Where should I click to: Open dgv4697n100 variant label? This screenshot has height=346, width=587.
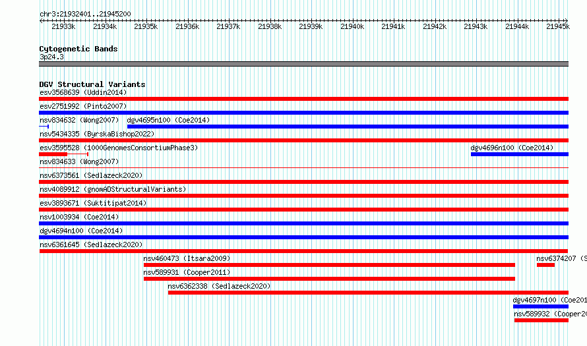549,300
